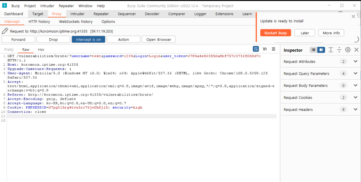Open the Decoder tab

point(152,14)
